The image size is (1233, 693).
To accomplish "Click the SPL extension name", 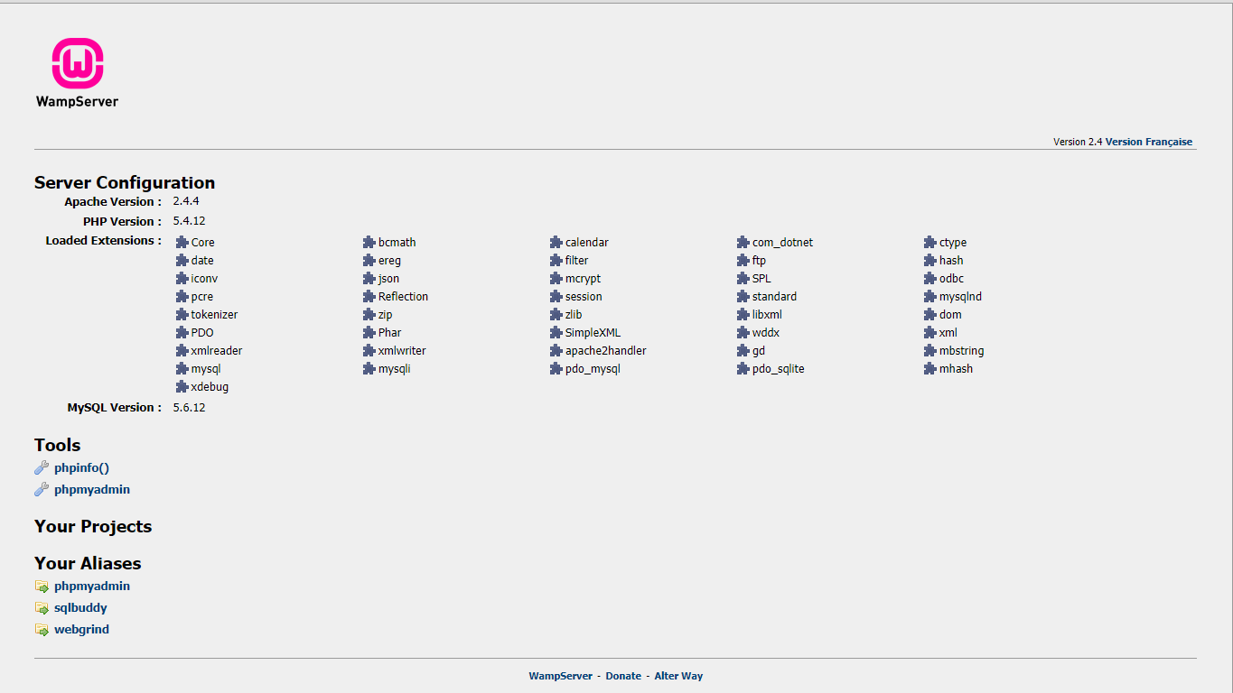I will (761, 279).
